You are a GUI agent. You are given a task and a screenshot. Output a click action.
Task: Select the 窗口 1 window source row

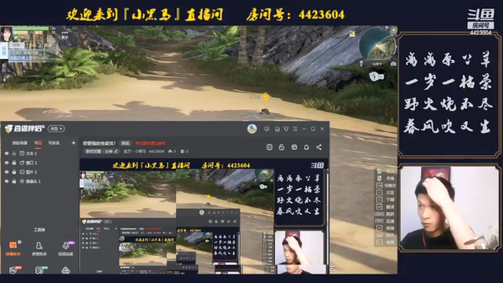40,163
